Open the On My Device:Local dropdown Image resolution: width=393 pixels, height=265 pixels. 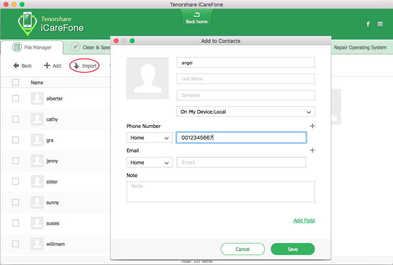click(x=246, y=112)
